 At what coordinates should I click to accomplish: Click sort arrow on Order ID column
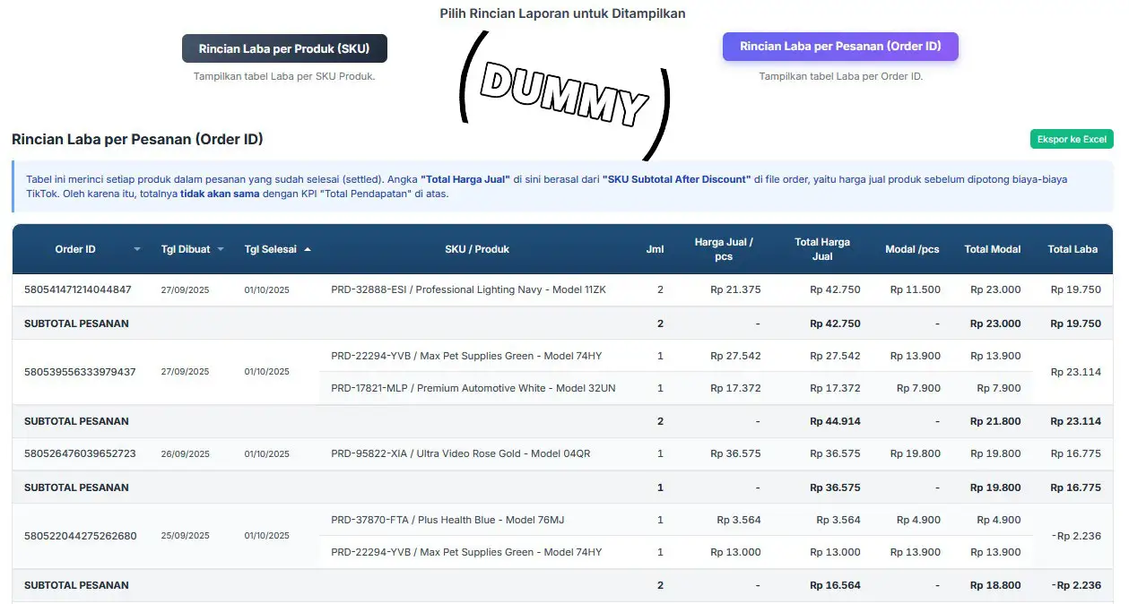point(137,249)
